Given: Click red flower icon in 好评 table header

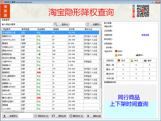Looking at the screenshot, I should click(119, 60).
